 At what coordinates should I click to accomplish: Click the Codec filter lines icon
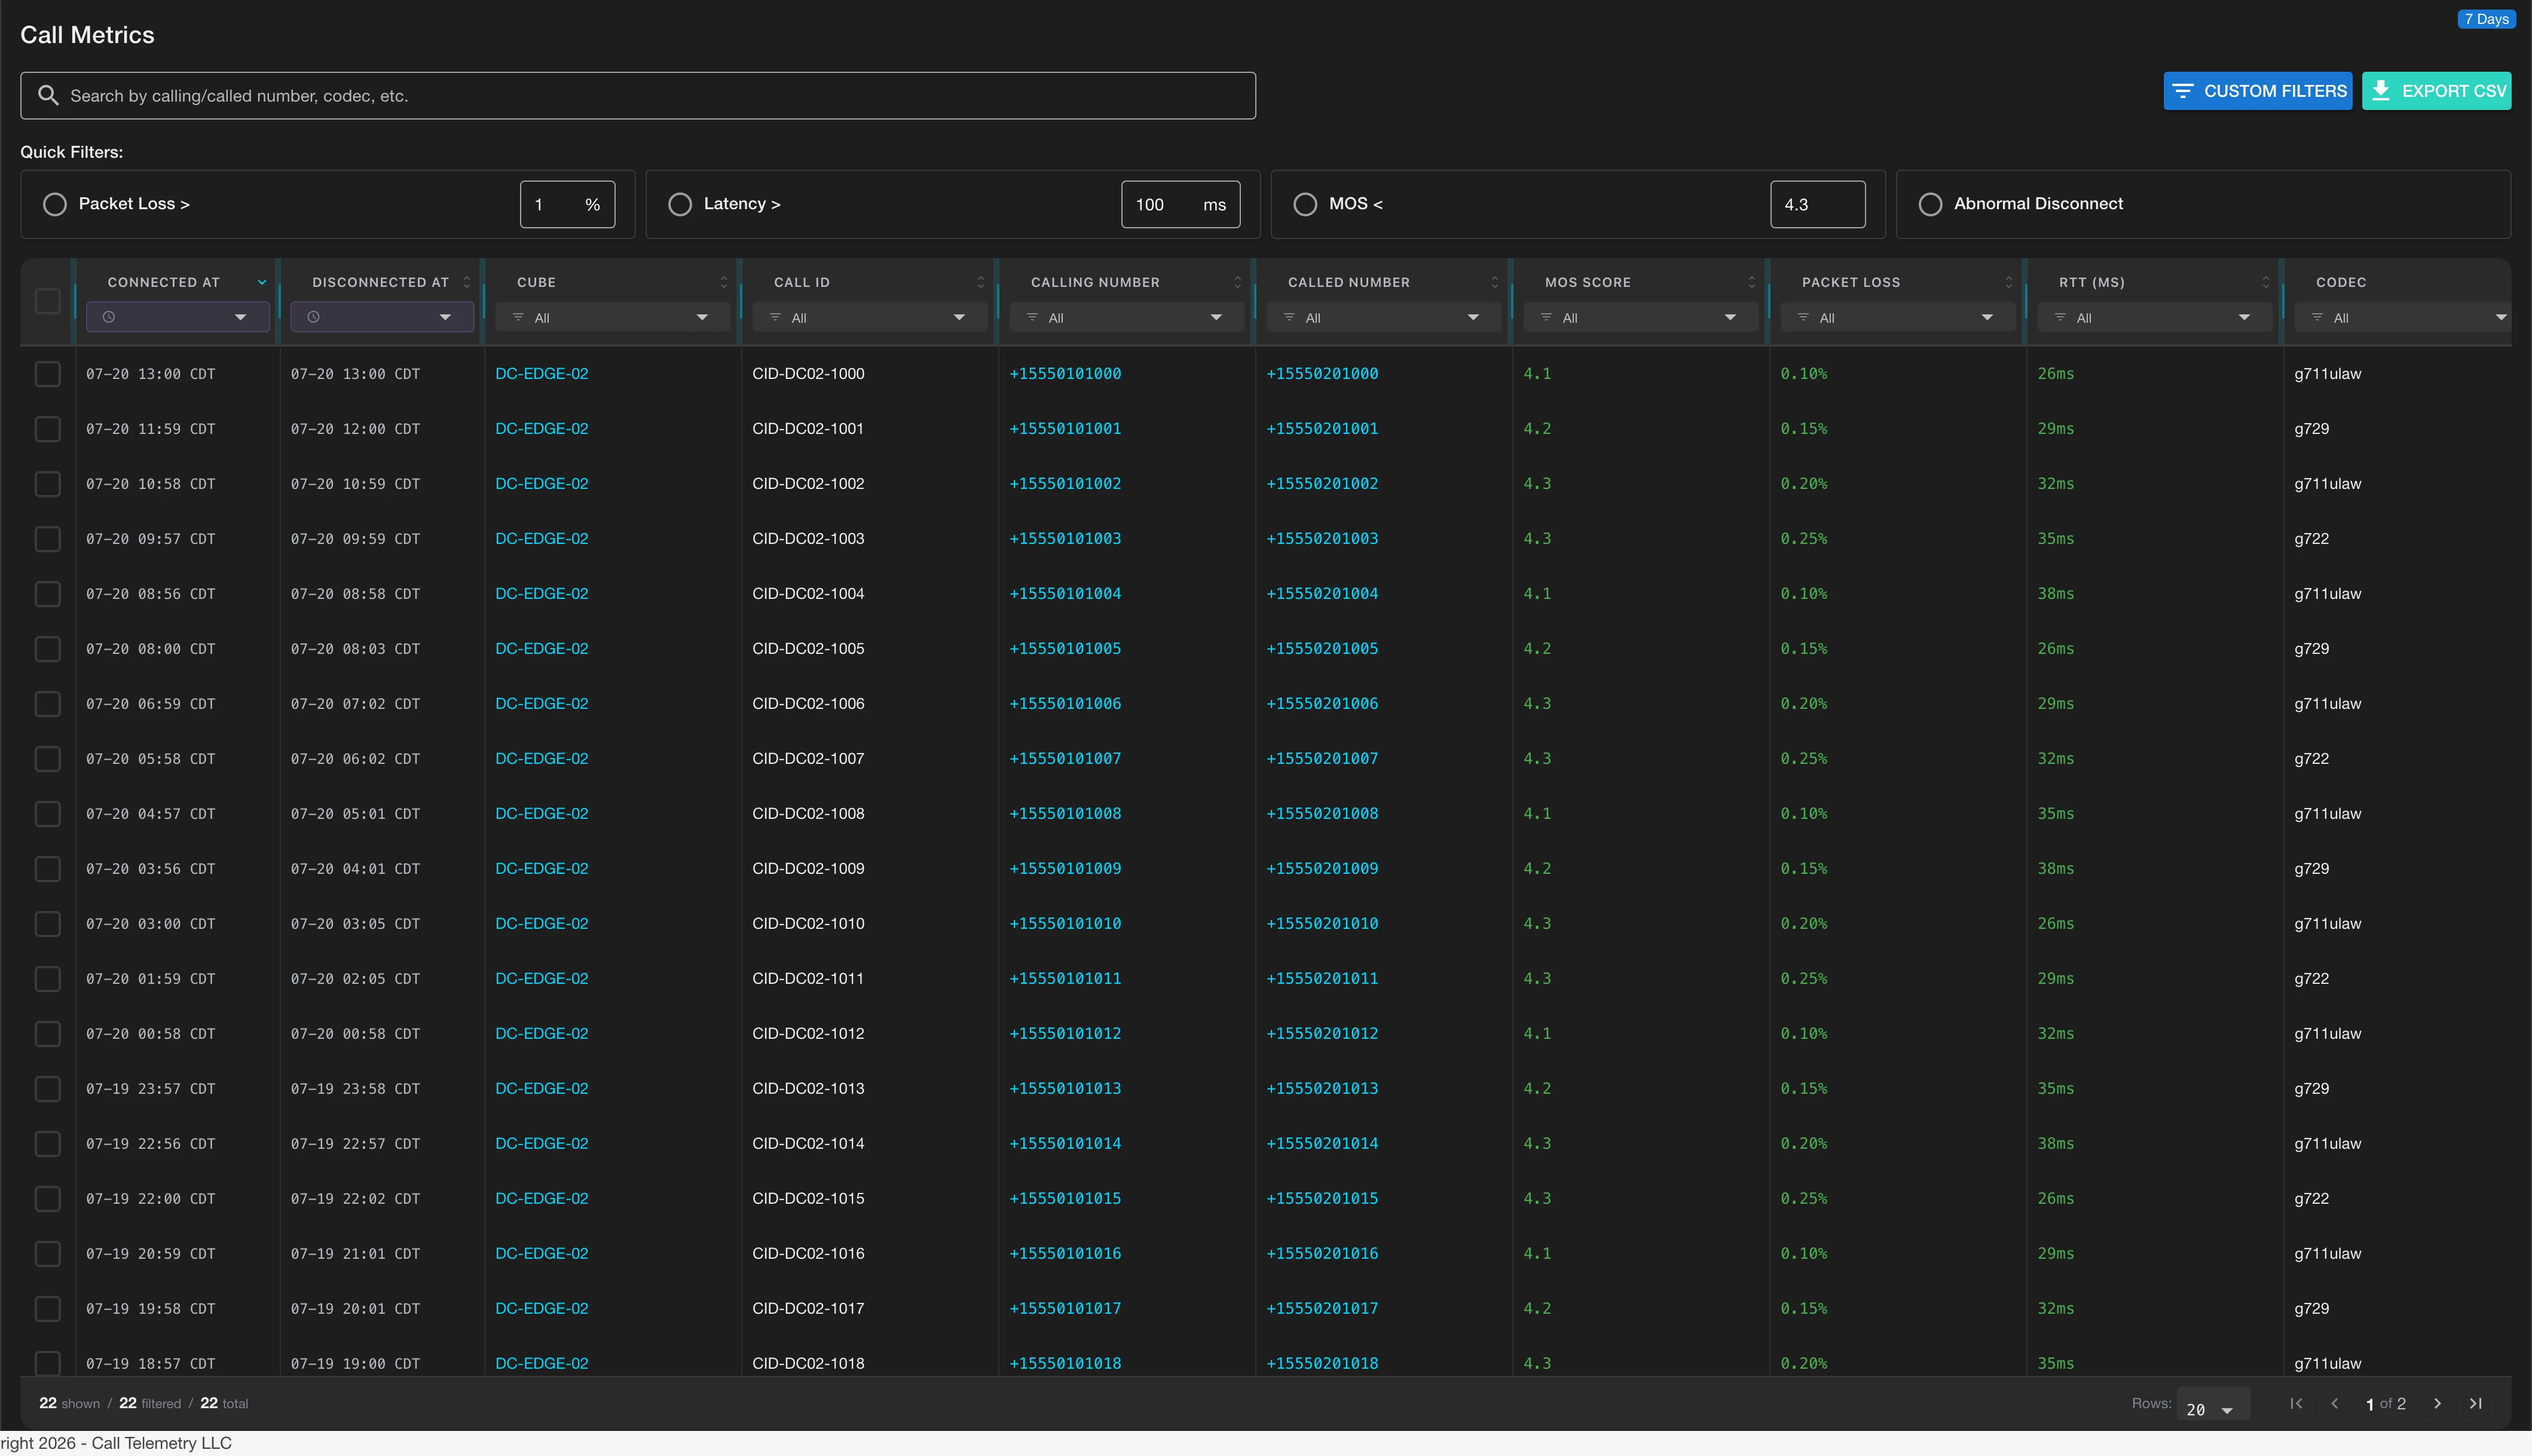click(x=2317, y=317)
